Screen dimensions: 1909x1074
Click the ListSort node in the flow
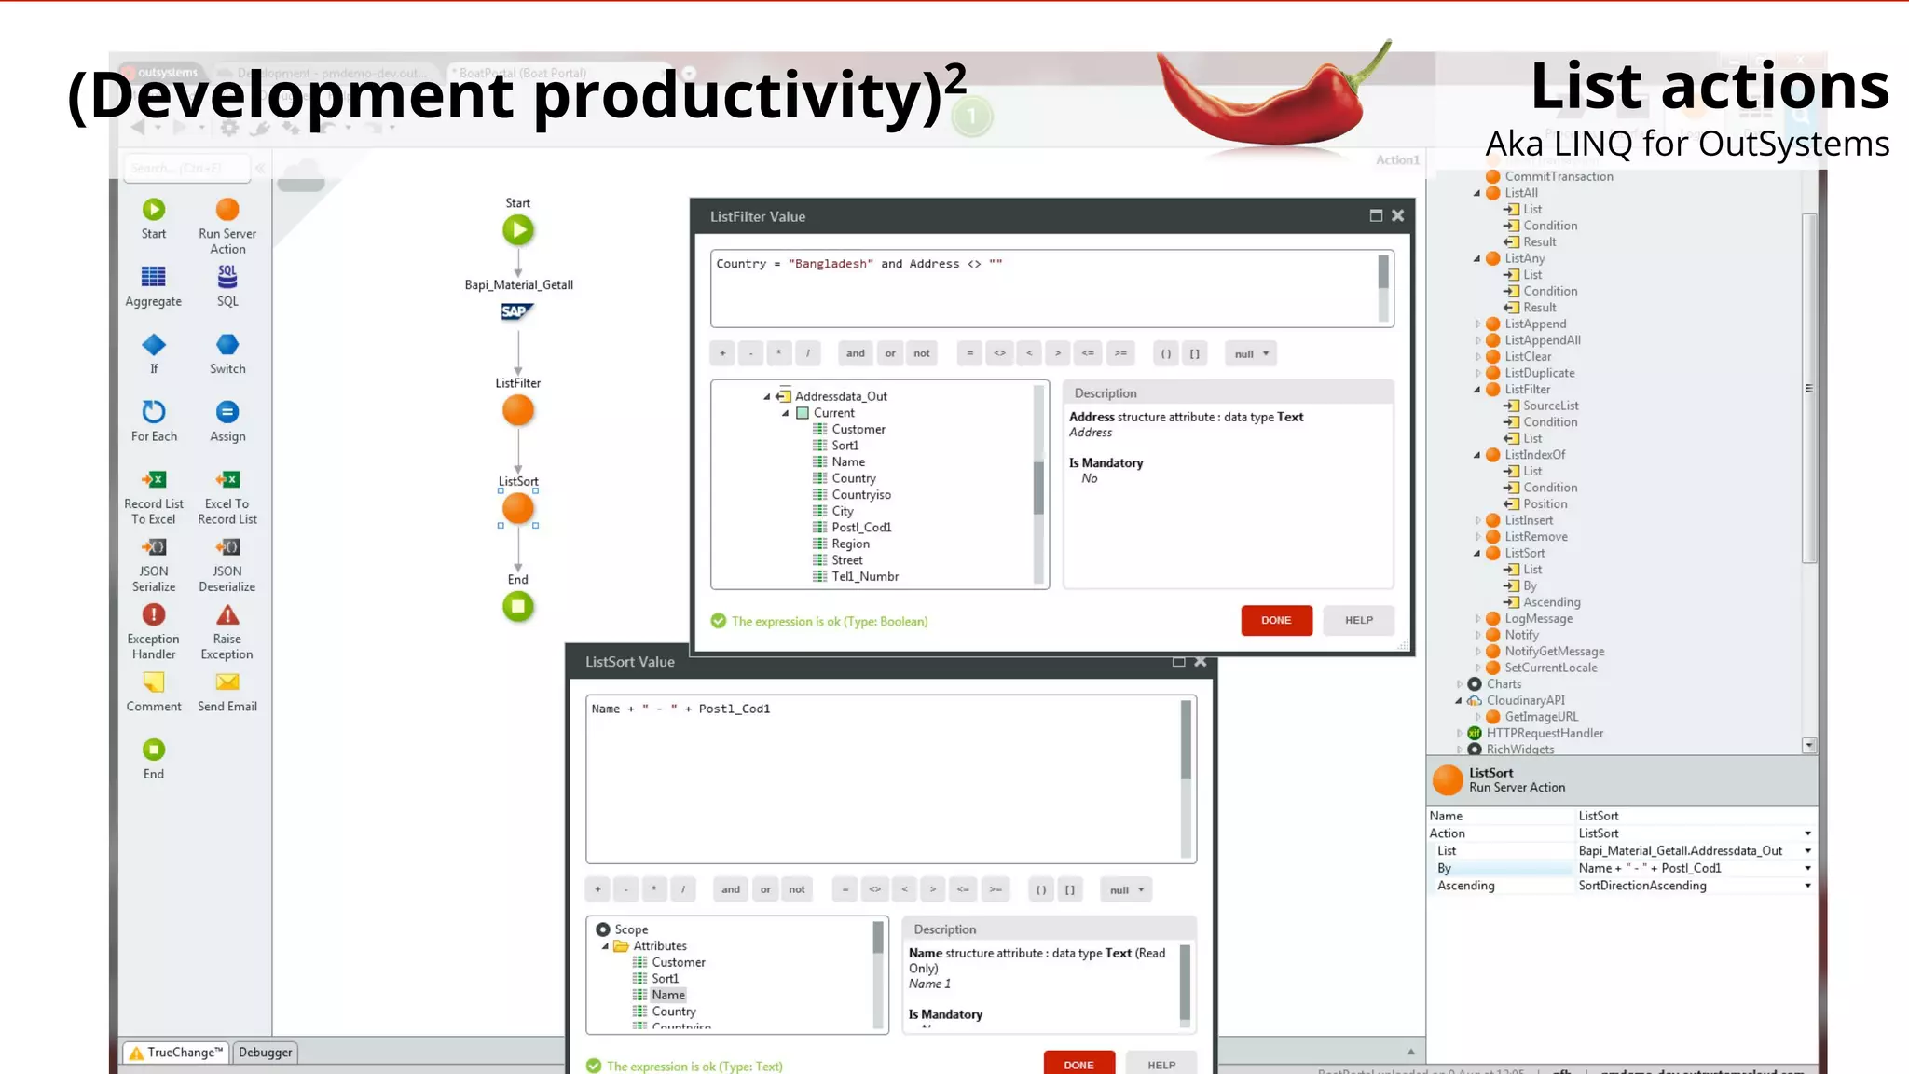click(518, 509)
